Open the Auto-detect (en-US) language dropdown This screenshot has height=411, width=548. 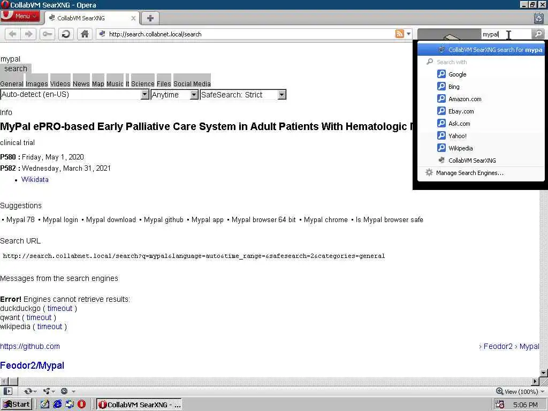(75, 94)
